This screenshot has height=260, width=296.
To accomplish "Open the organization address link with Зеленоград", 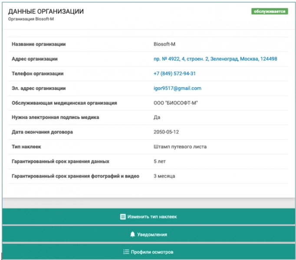I will [x=215, y=59].
